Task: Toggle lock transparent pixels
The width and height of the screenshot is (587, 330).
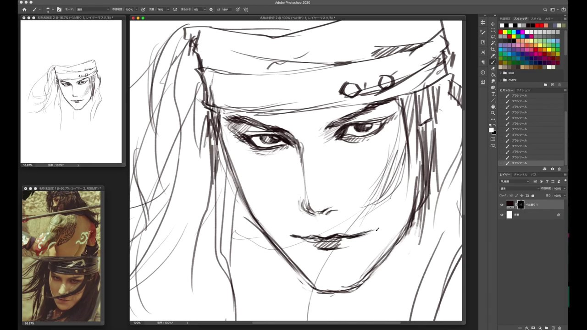Action: pyautogui.click(x=511, y=196)
